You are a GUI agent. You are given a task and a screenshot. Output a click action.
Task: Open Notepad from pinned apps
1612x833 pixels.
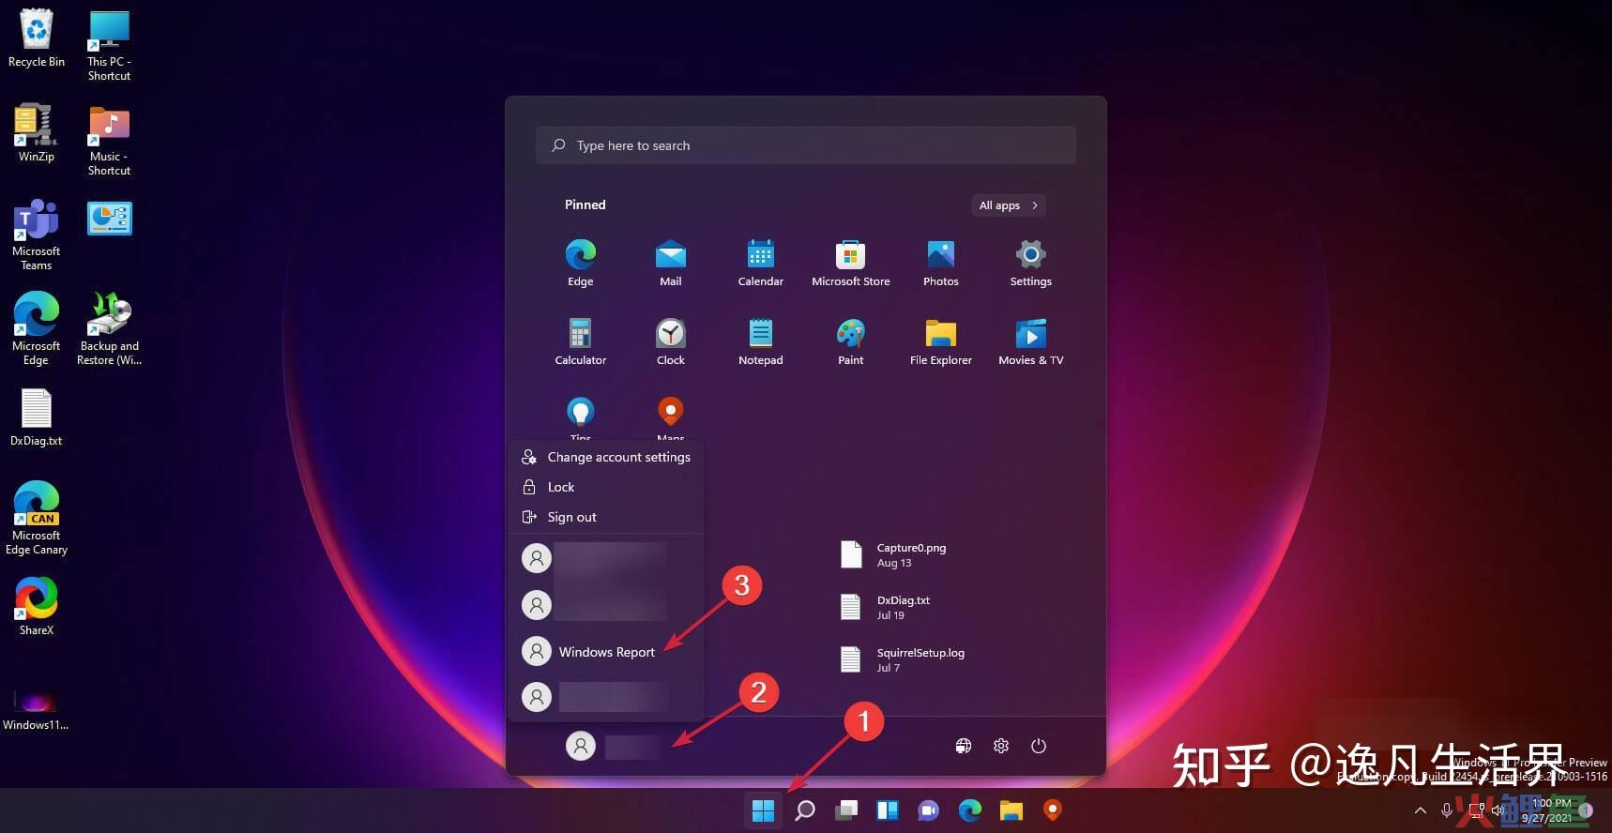760,341
